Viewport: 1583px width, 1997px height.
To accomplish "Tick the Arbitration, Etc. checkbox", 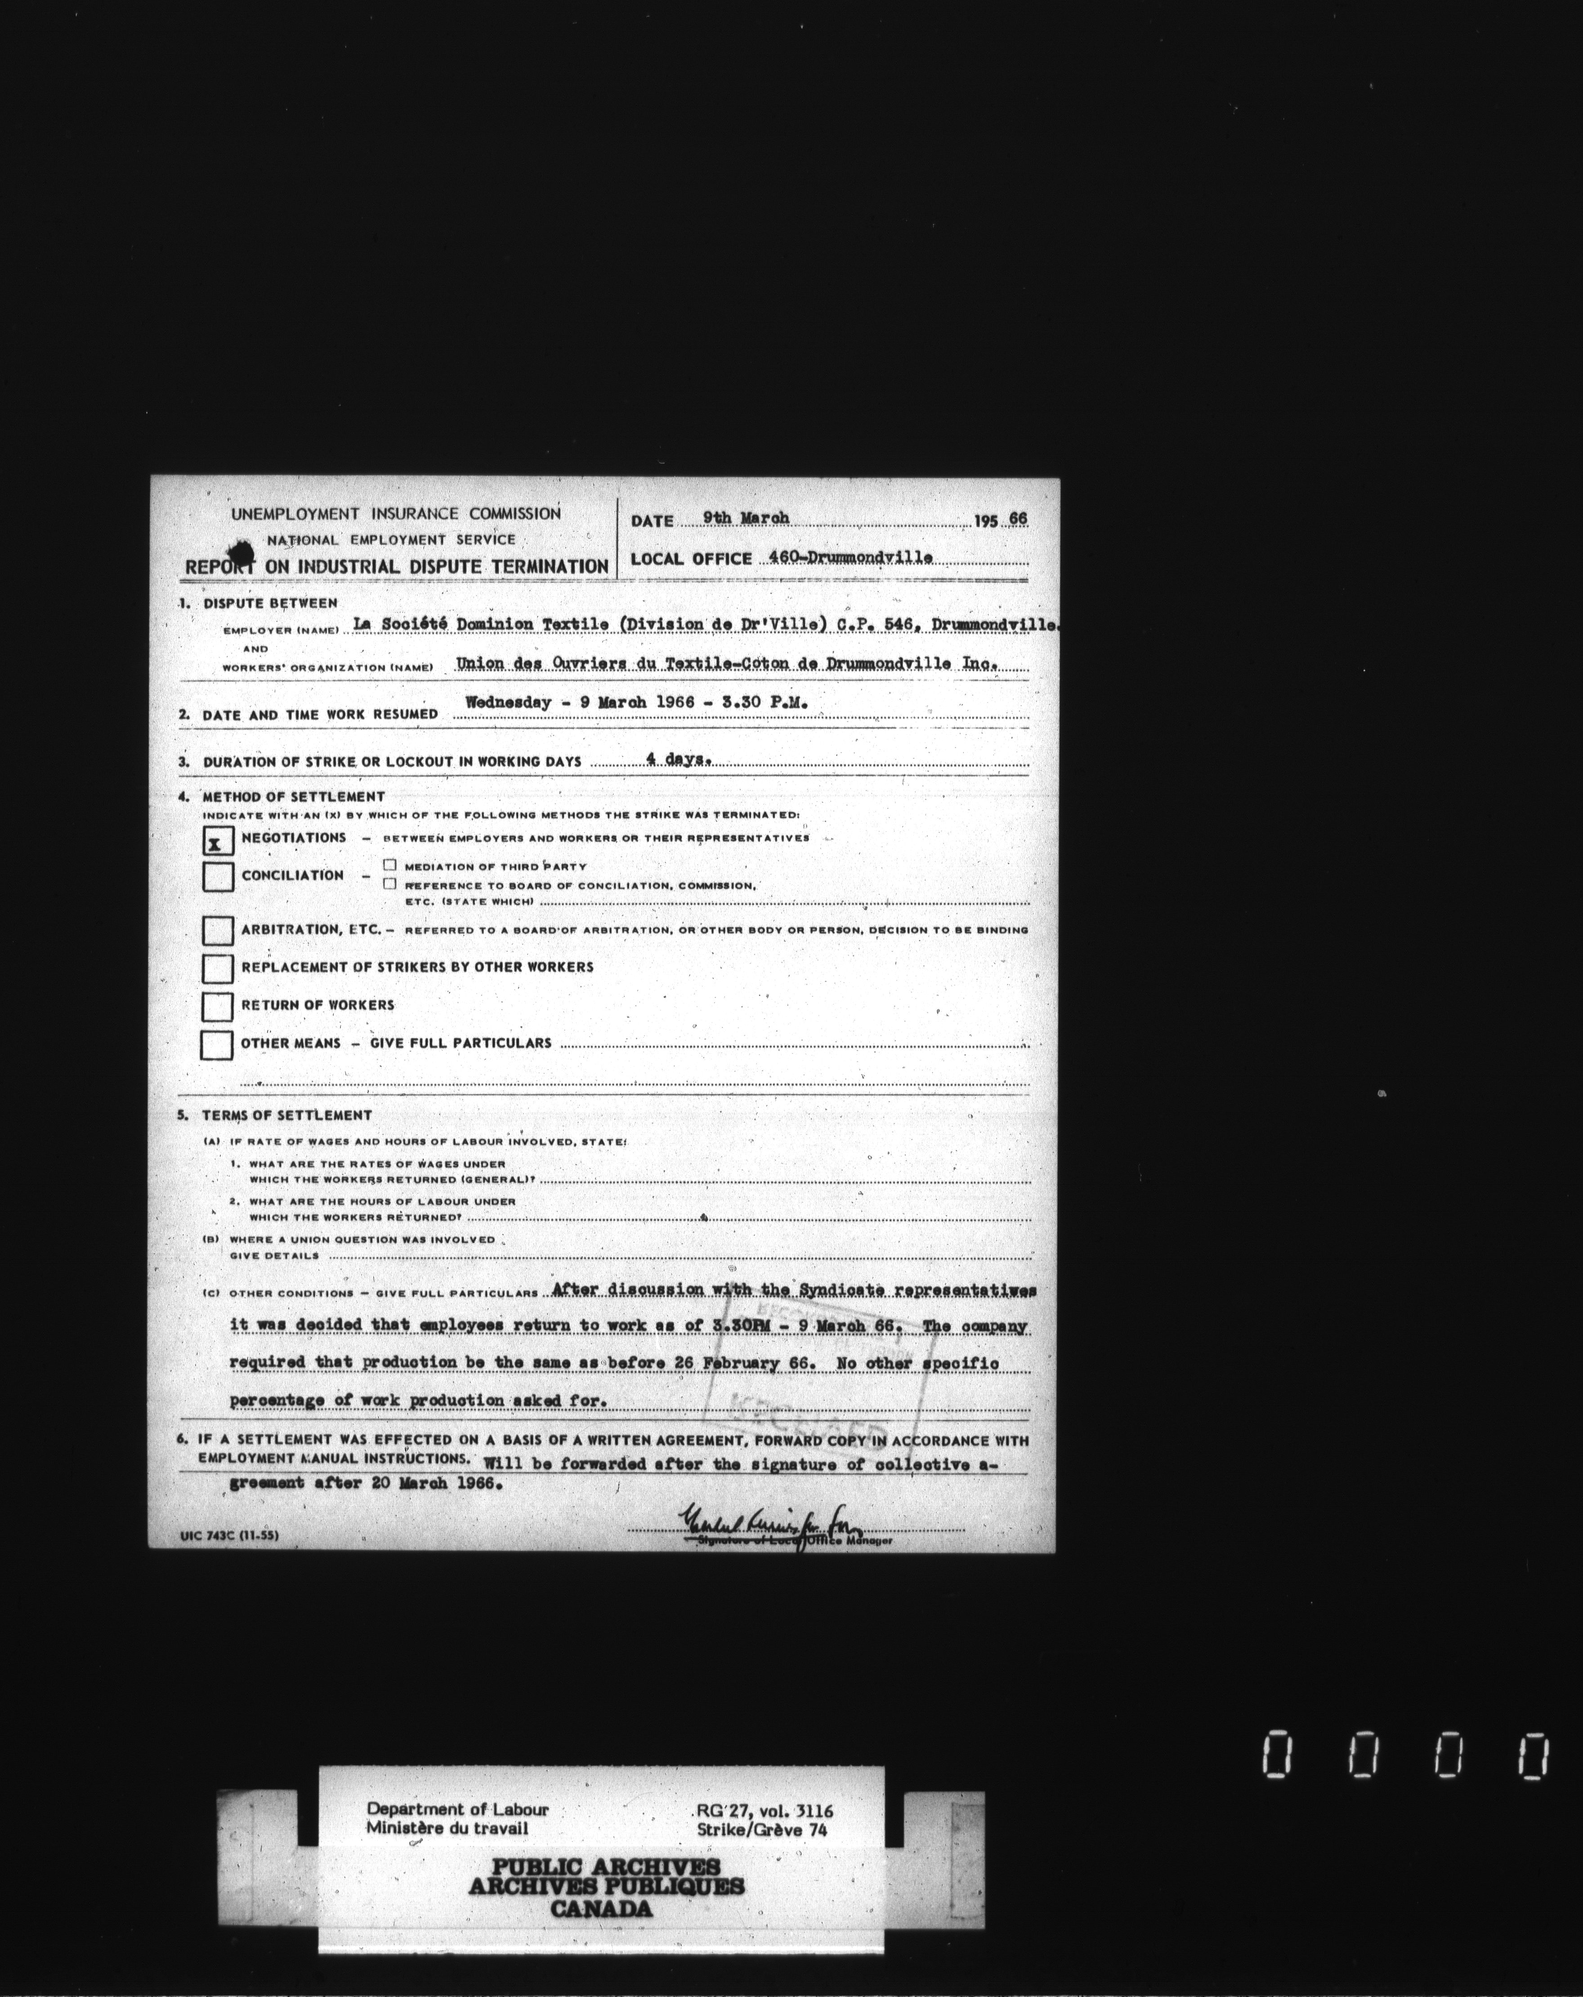I will click(218, 930).
